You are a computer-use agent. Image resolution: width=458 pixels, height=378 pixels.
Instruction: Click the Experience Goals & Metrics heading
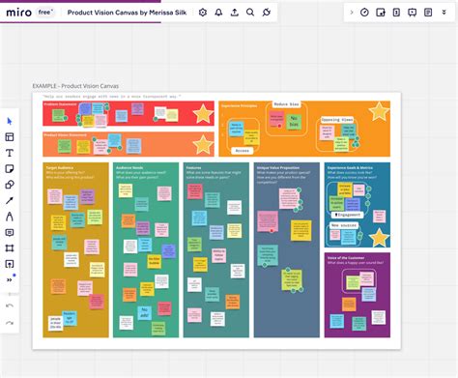[x=350, y=167]
